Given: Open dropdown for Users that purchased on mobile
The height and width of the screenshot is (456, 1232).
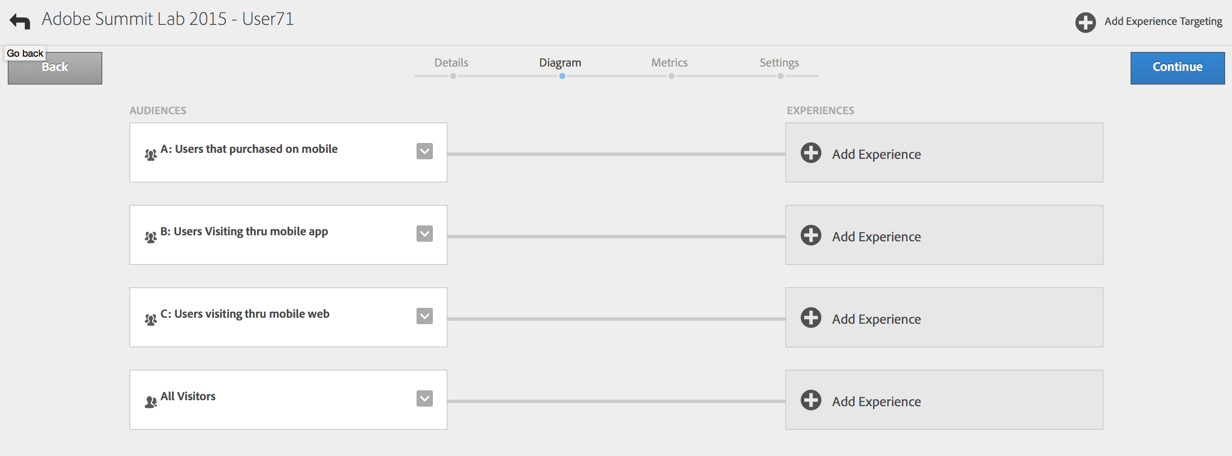Looking at the screenshot, I should [424, 152].
